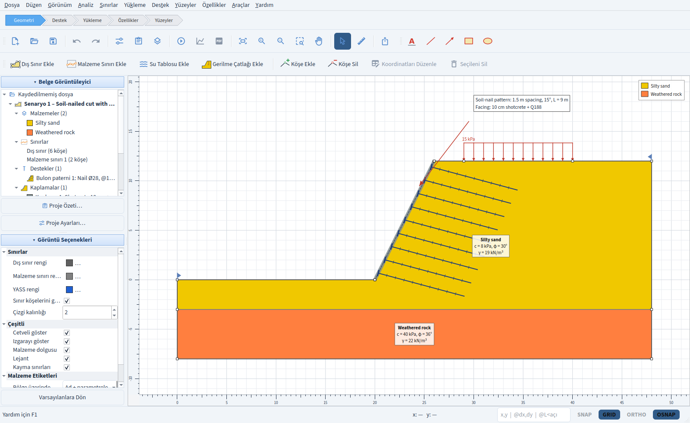
Task: Click the zoom out magnifier
Action: [281, 41]
